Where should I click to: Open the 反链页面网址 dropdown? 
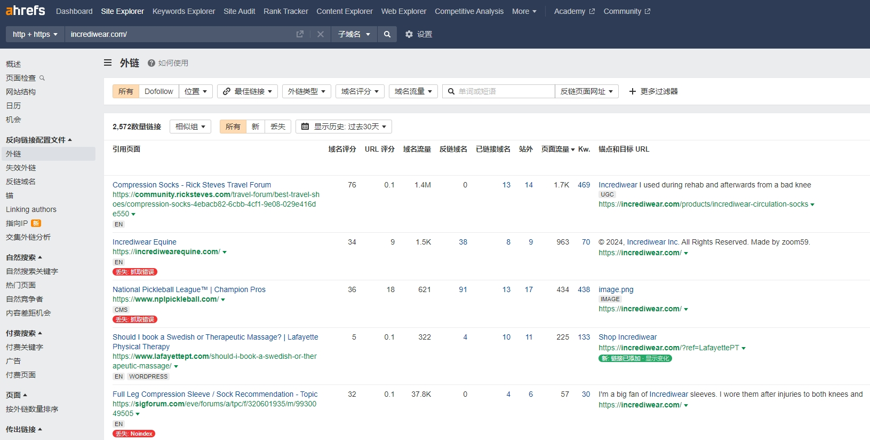tap(587, 91)
